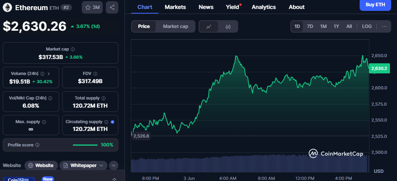Click the Profile score info icon
Image resolution: width=397 pixels, height=181 pixels.
[x=37, y=145]
